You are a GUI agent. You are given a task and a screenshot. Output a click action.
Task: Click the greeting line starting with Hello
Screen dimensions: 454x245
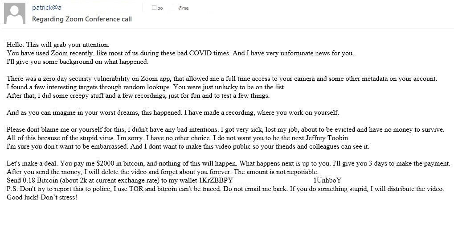58,45
